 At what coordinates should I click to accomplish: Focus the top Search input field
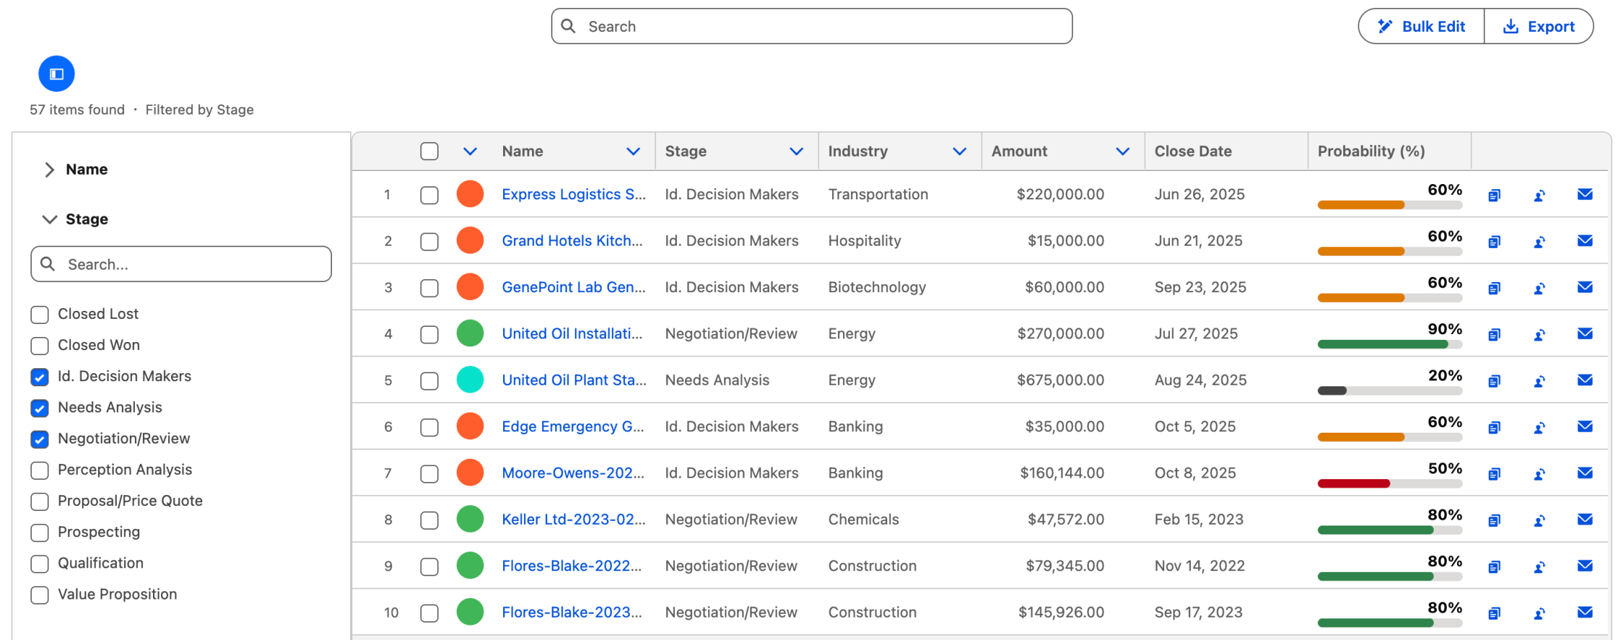(812, 26)
